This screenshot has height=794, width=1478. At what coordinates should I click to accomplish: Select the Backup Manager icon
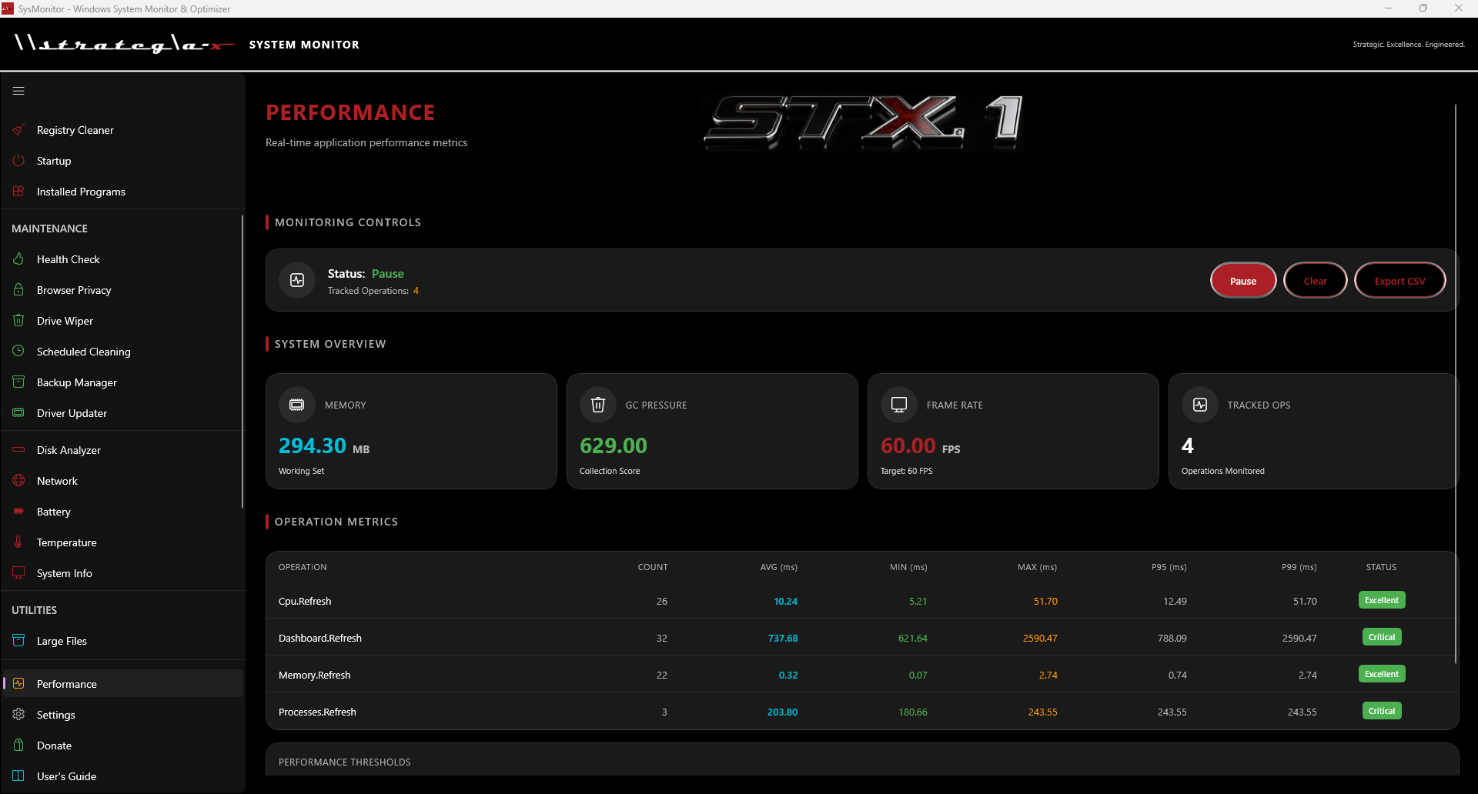pyautogui.click(x=18, y=382)
